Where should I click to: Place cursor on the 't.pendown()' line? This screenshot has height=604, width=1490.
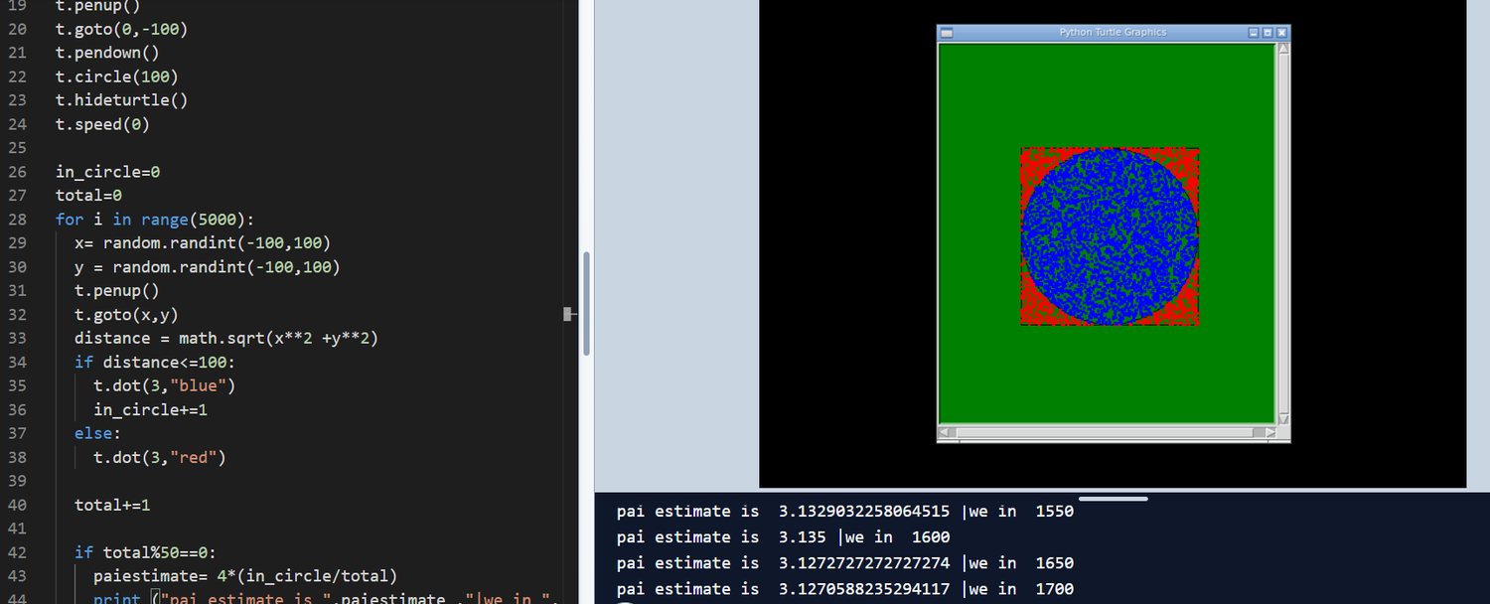pos(107,53)
